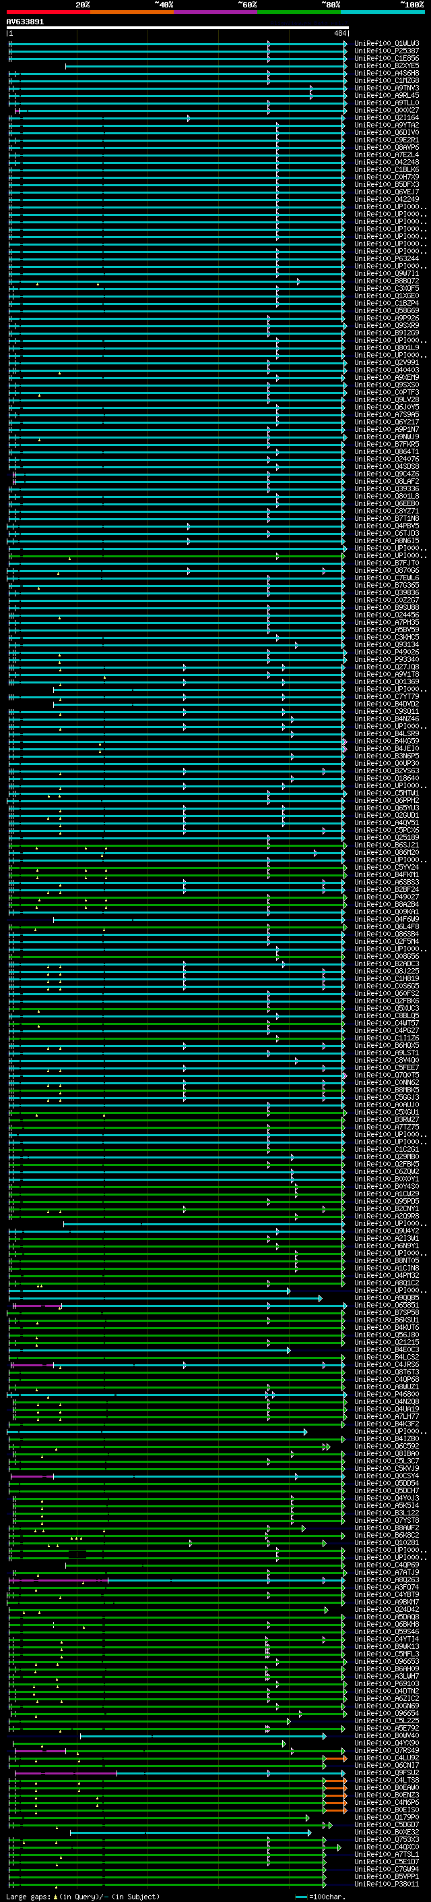
Task: Select UniRef100_Q7Q0T5 label
Action: click(x=387, y=1075)
